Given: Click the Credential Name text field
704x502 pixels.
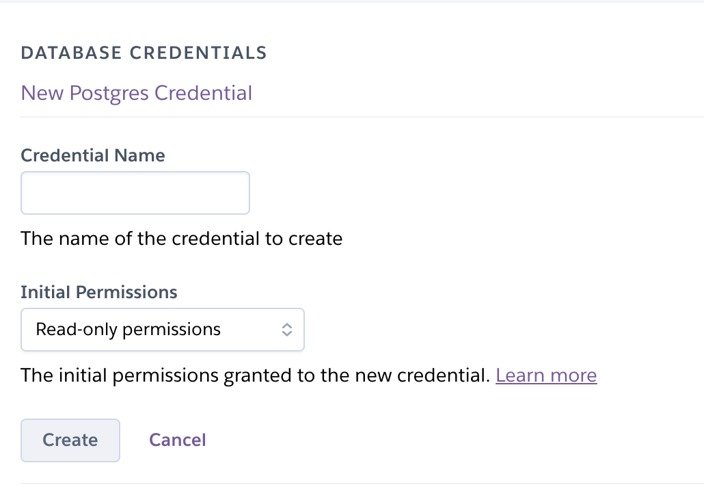Looking at the screenshot, I should (135, 193).
